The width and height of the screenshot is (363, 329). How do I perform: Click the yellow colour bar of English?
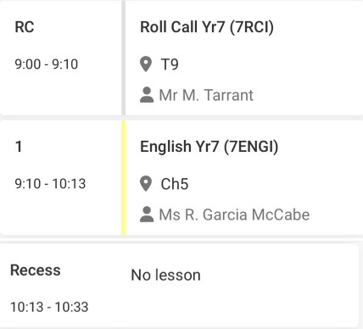pos(124,177)
